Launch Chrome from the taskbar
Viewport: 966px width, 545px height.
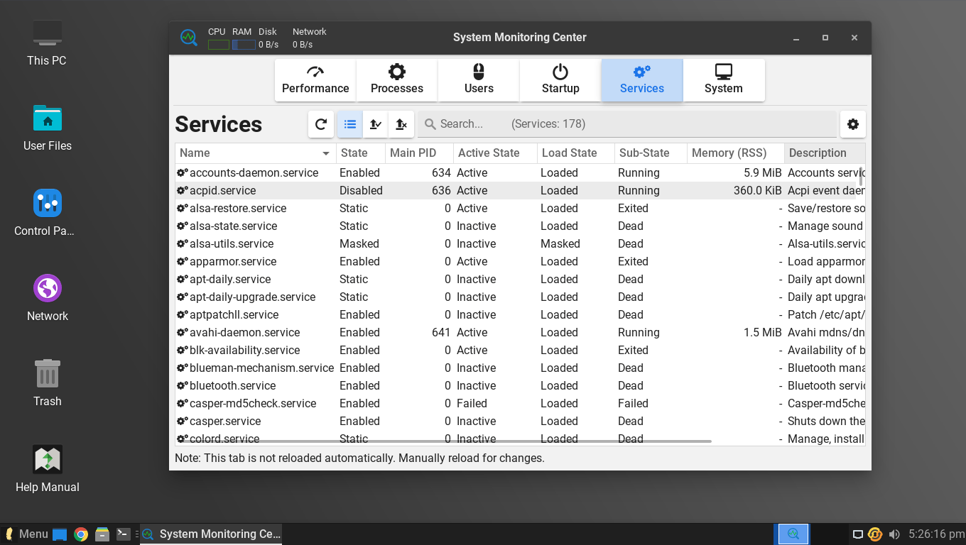tap(81, 534)
